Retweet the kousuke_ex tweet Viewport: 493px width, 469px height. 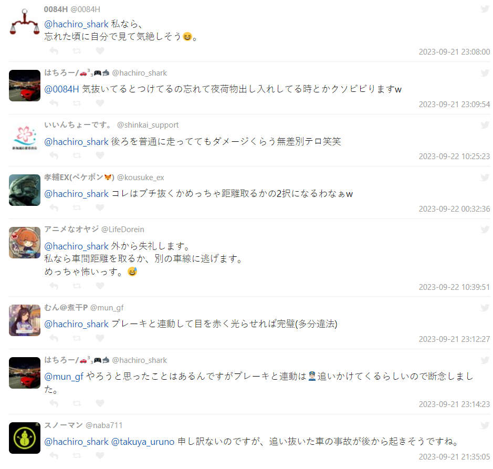coord(77,207)
